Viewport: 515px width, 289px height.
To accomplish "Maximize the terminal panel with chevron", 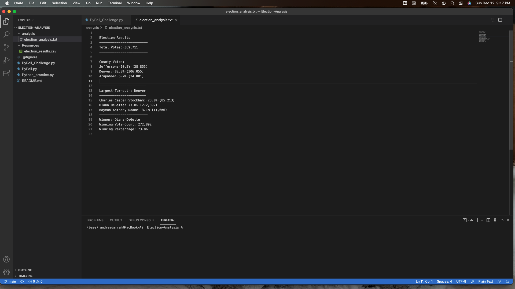I will coord(502,220).
